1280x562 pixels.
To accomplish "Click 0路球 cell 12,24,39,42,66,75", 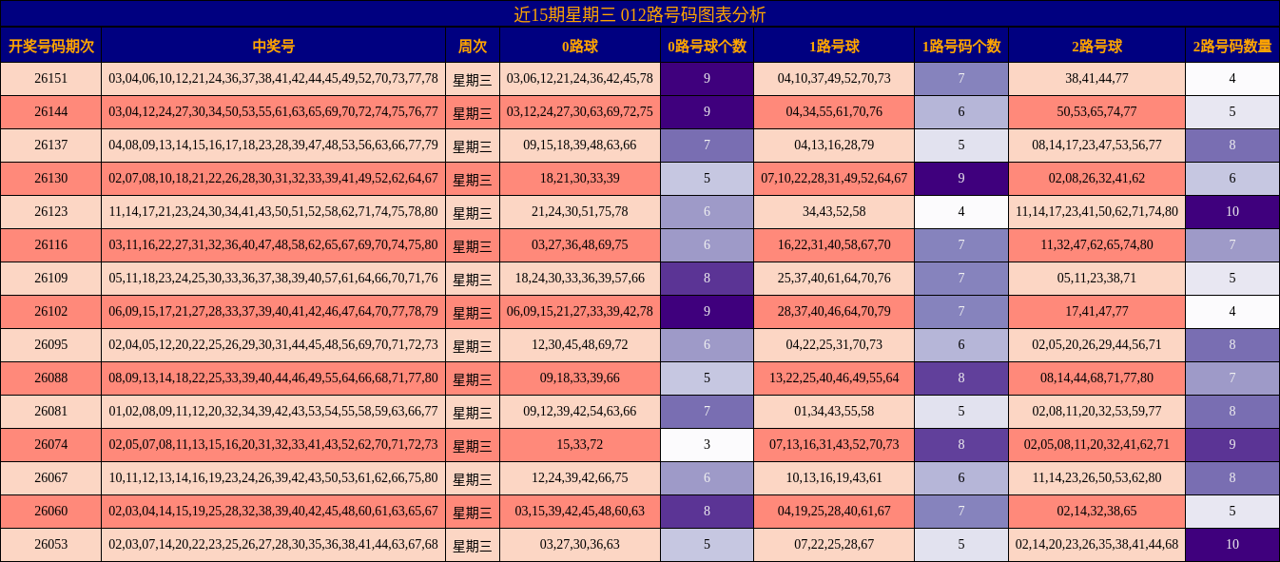I will click(x=580, y=478).
